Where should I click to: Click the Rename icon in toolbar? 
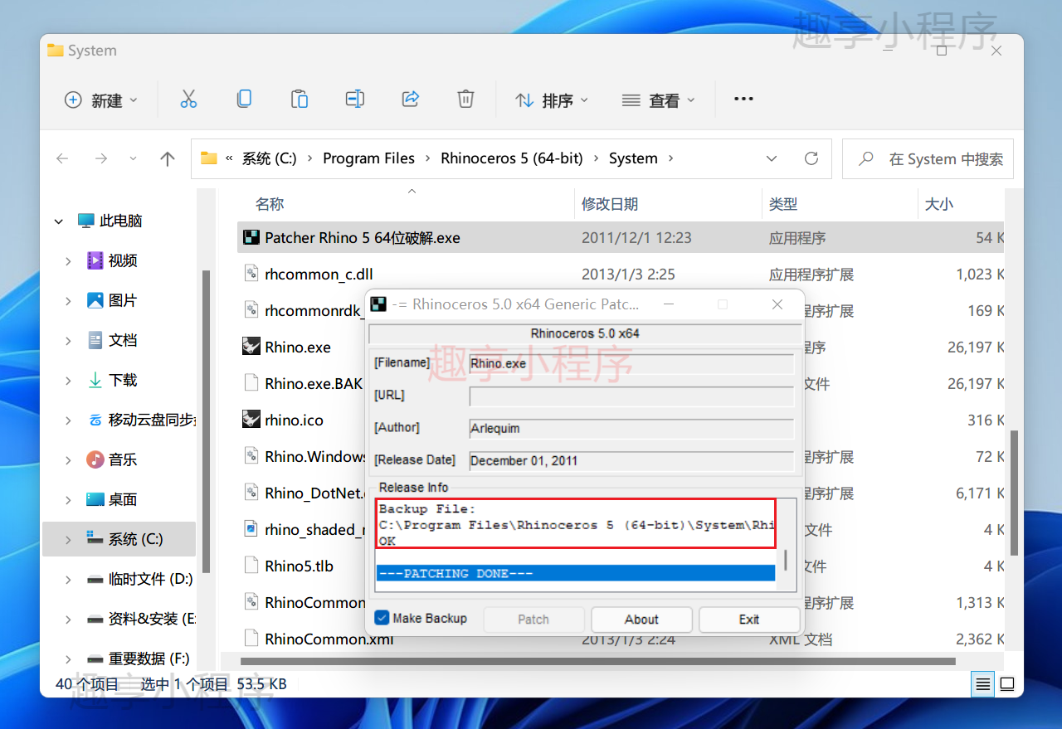pyautogui.click(x=355, y=100)
